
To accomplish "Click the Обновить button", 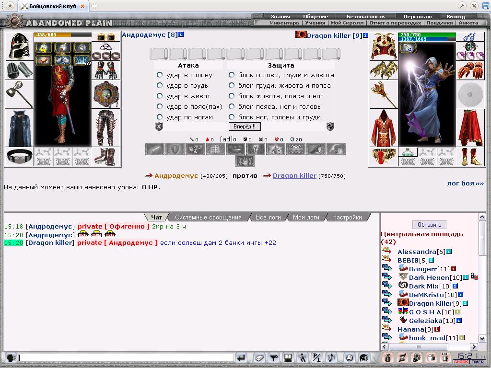I will 429,225.
